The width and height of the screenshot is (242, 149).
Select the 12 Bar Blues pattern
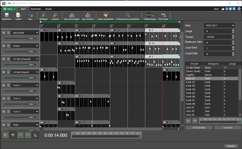[x=212, y=67]
